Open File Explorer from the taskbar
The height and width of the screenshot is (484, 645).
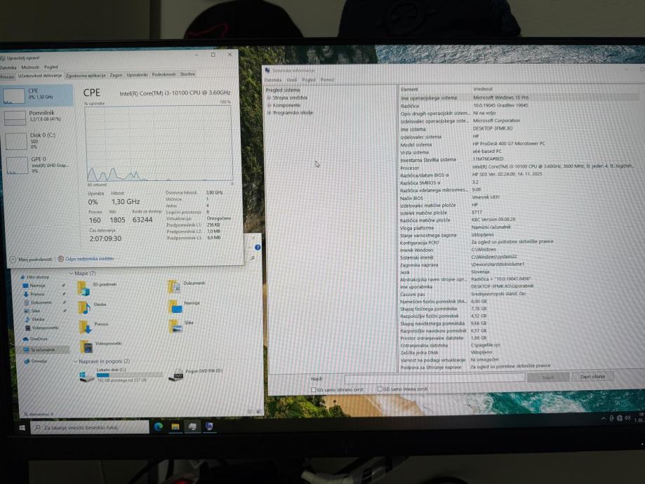[x=175, y=427]
